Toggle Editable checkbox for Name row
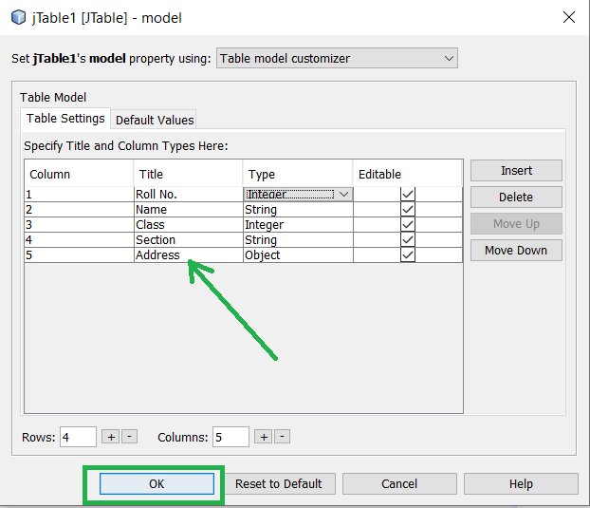 click(x=408, y=210)
